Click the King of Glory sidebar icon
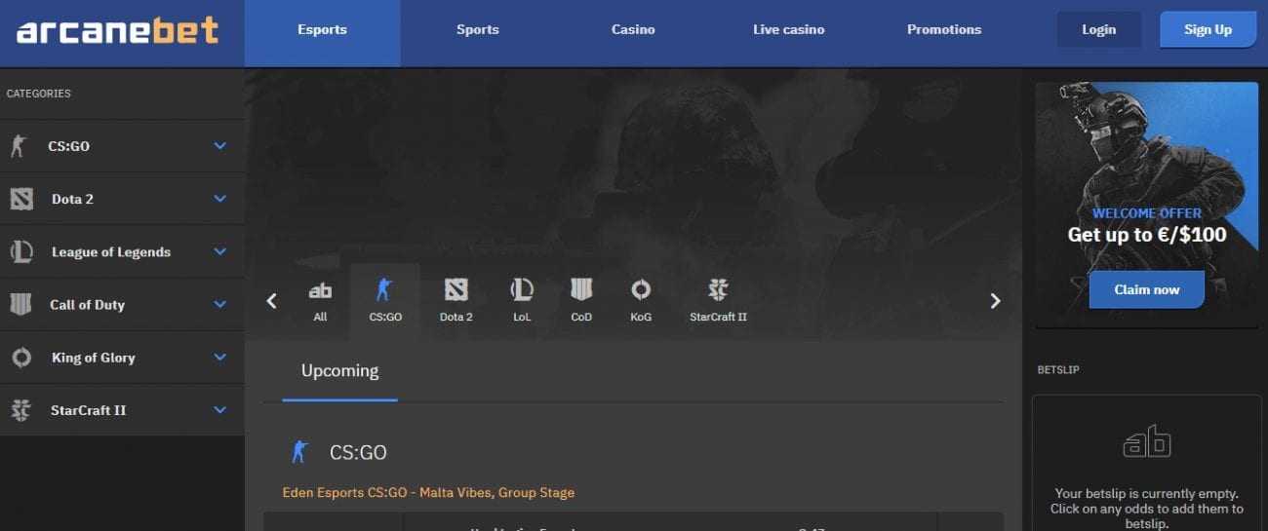This screenshot has width=1268, height=531. tap(21, 358)
